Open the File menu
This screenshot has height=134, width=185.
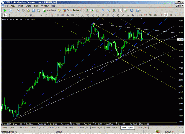[x=7, y=6]
